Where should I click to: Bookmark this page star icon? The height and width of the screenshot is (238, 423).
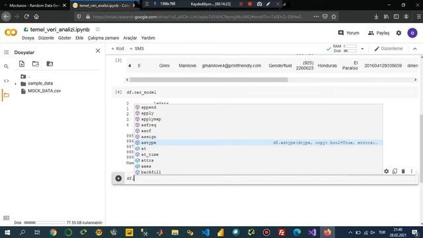coord(334,17)
